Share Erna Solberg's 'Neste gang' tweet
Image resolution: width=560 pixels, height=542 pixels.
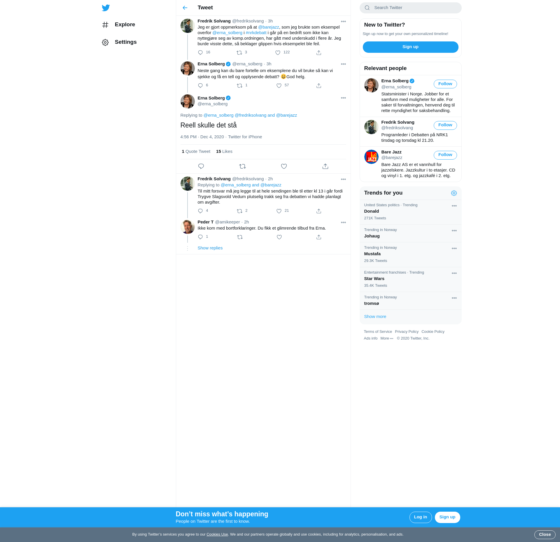point(319,85)
